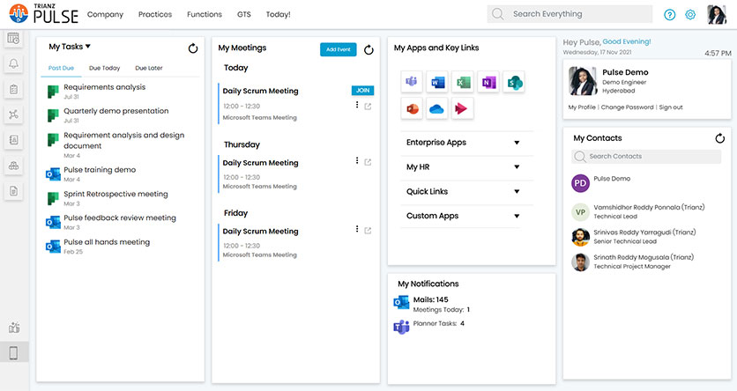Image resolution: width=737 pixels, height=391 pixels.
Task: Open OneNote app icon
Action: 488,83
